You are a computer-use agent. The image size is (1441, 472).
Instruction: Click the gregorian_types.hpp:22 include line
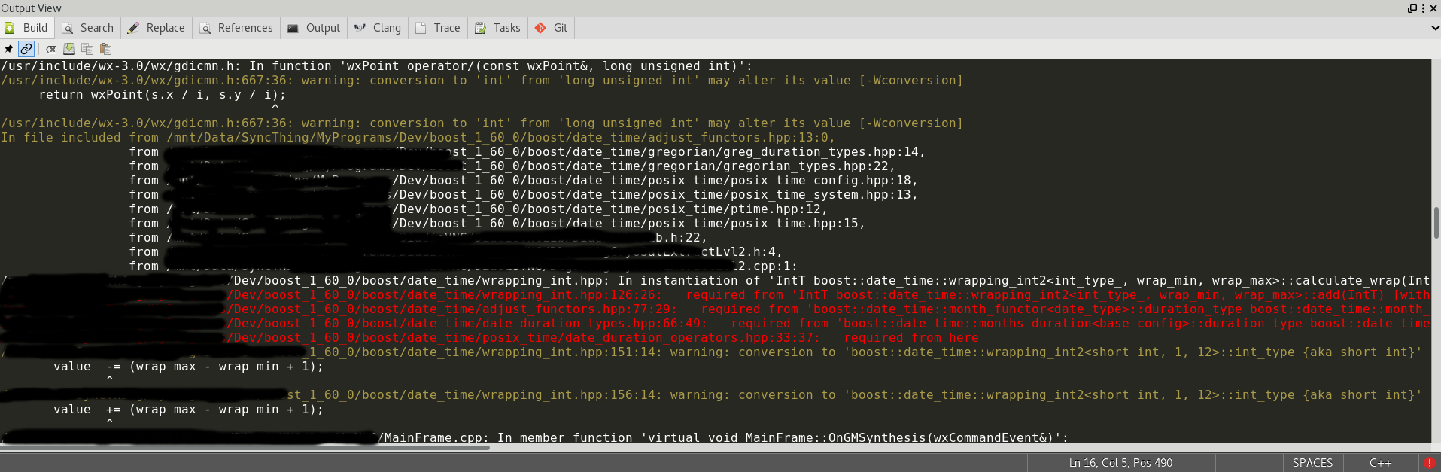point(512,166)
